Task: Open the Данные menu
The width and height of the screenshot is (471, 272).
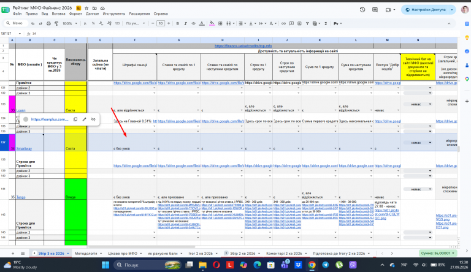Action: [x=92, y=14]
